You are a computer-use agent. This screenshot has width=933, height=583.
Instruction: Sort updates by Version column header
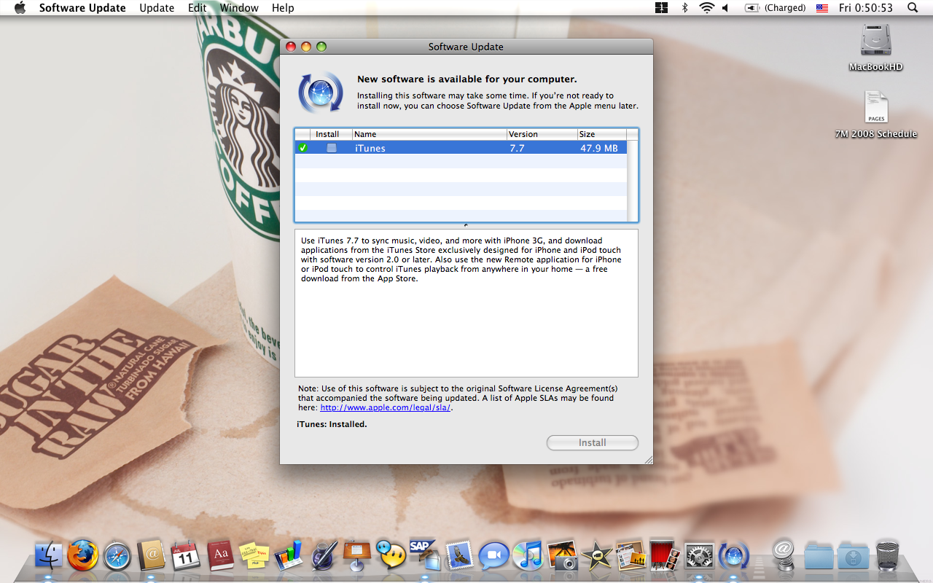point(542,134)
